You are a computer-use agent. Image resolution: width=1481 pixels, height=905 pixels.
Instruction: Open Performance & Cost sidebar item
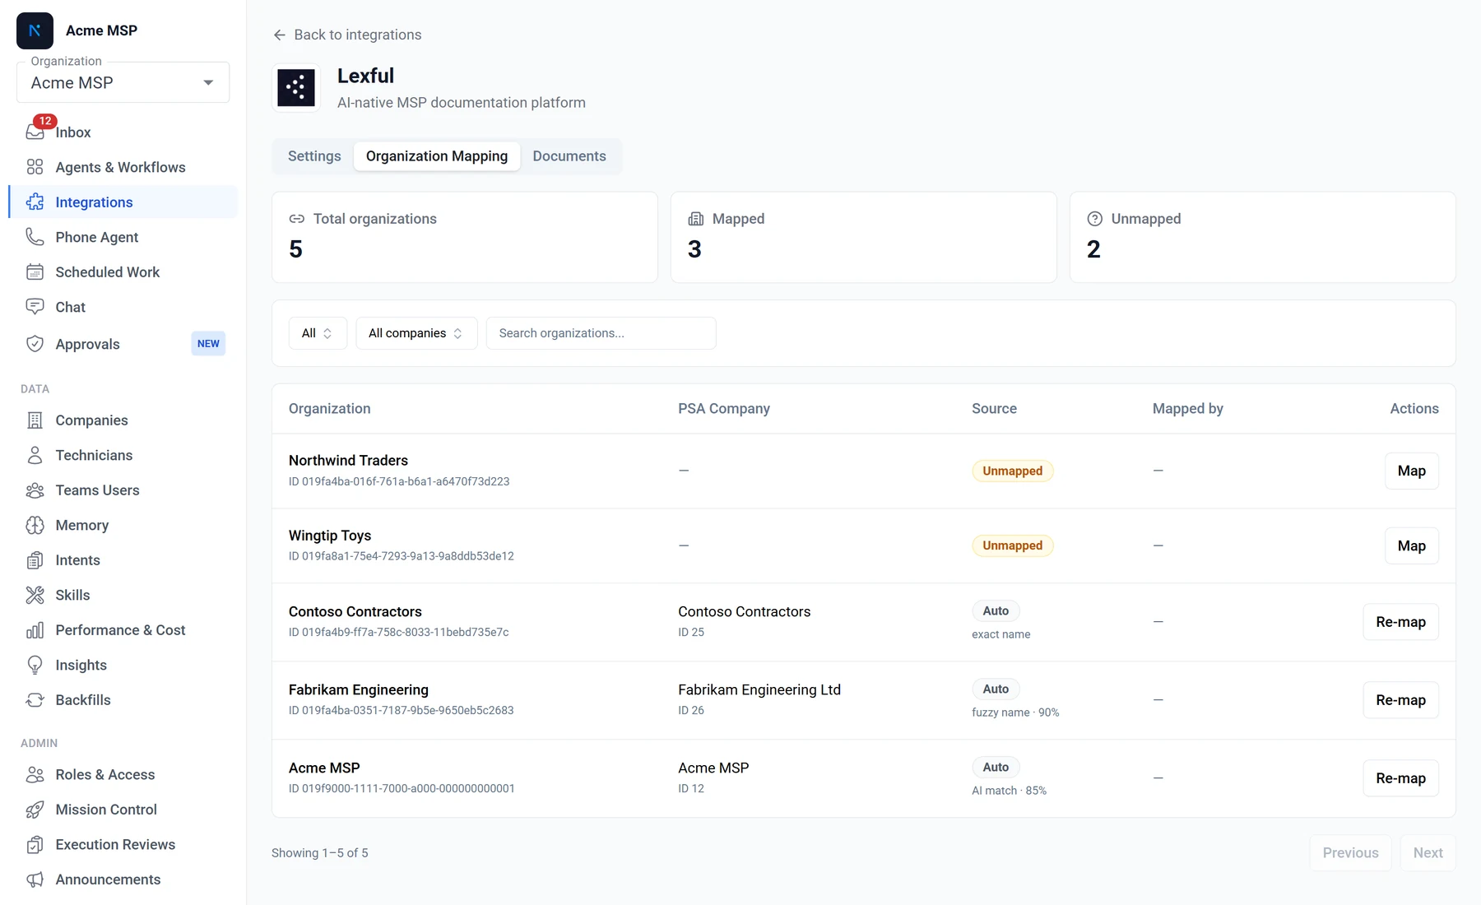point(123,630)
